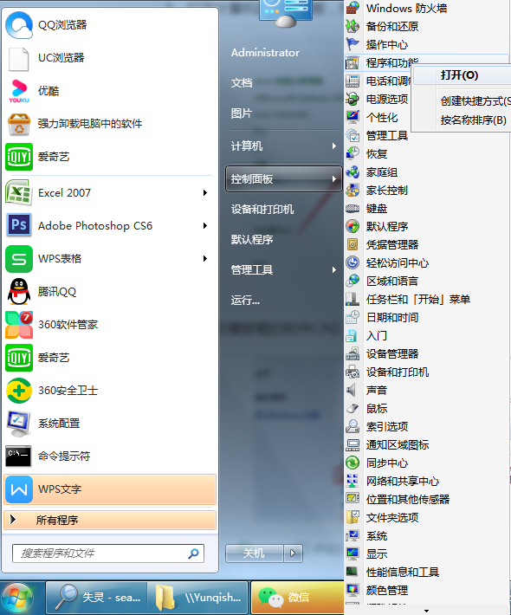
Task: Open 文件夹选项 icon
Action: 353,517
